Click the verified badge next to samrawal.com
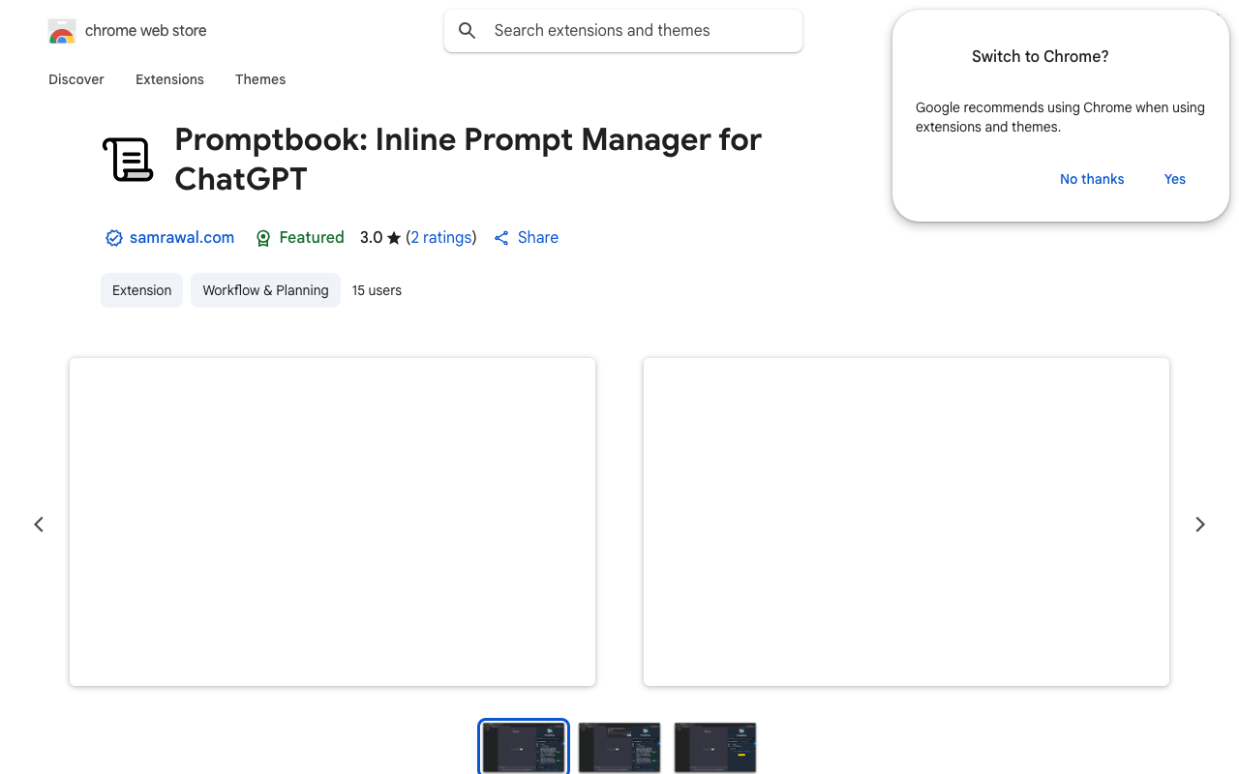 tap(114, 238)
